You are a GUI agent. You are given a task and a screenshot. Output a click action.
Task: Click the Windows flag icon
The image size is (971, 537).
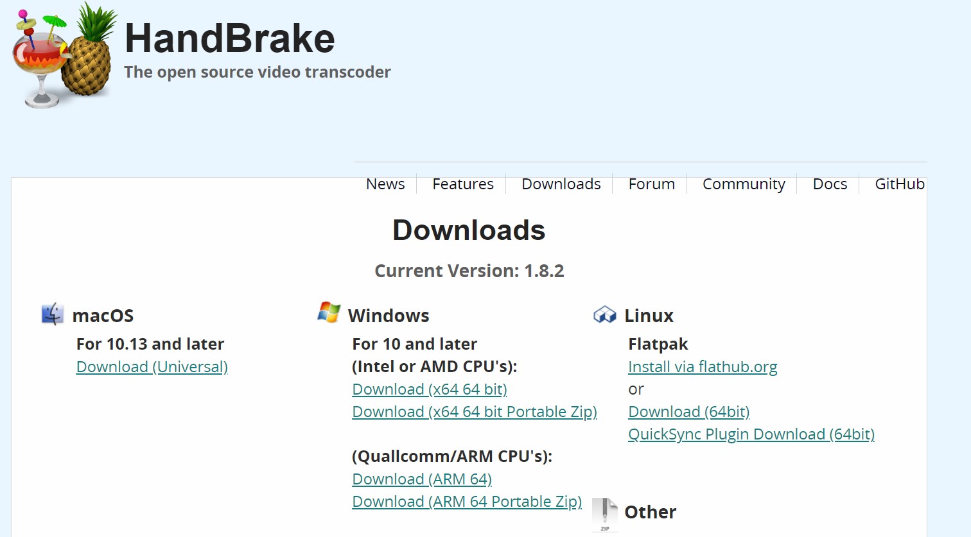(329, 312)
